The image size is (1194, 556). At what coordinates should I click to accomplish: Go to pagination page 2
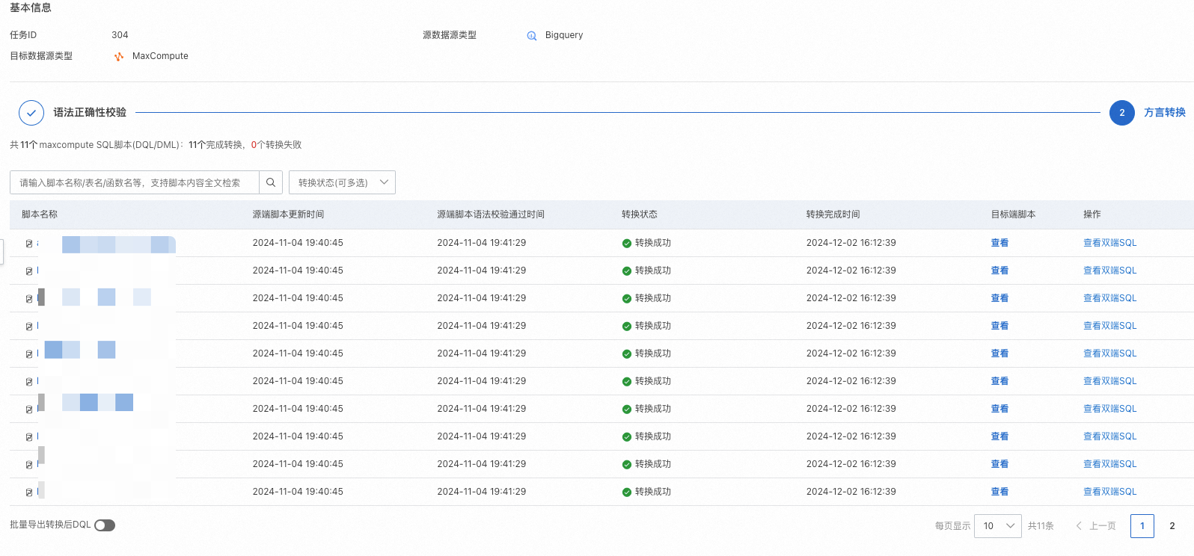1172,526
